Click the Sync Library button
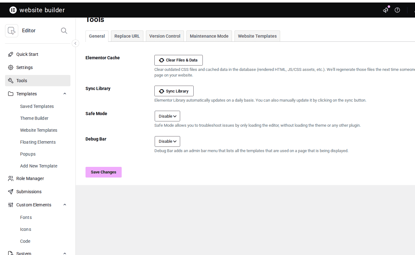Viewport: 415px width, 255px height. pos(174,91)
